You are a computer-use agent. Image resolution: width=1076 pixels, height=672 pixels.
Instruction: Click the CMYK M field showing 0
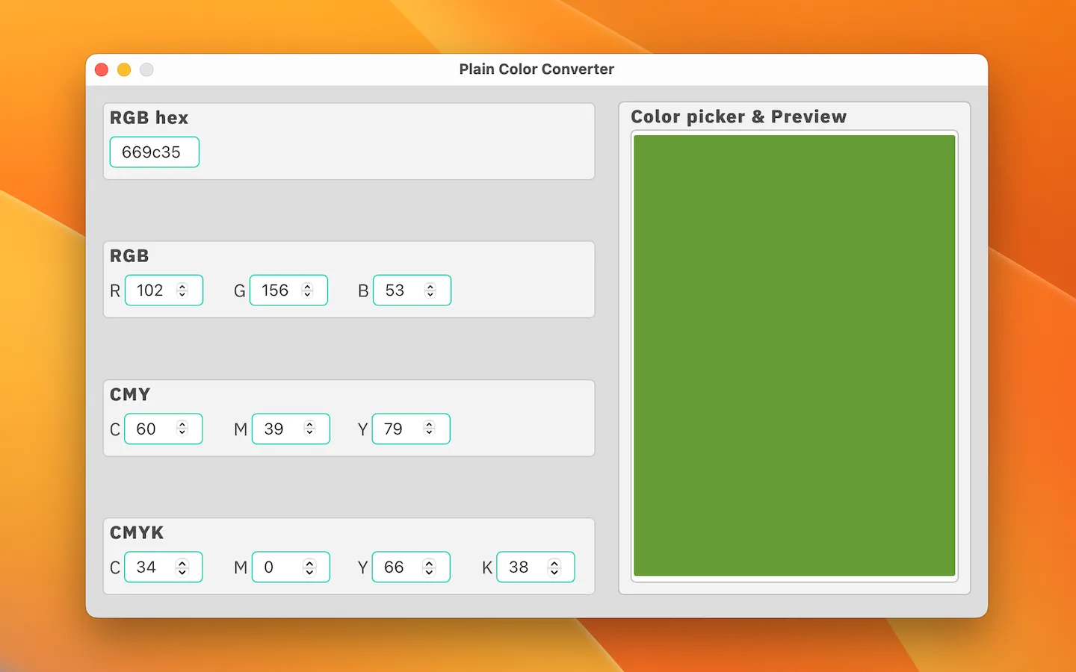tap(291, 567)
